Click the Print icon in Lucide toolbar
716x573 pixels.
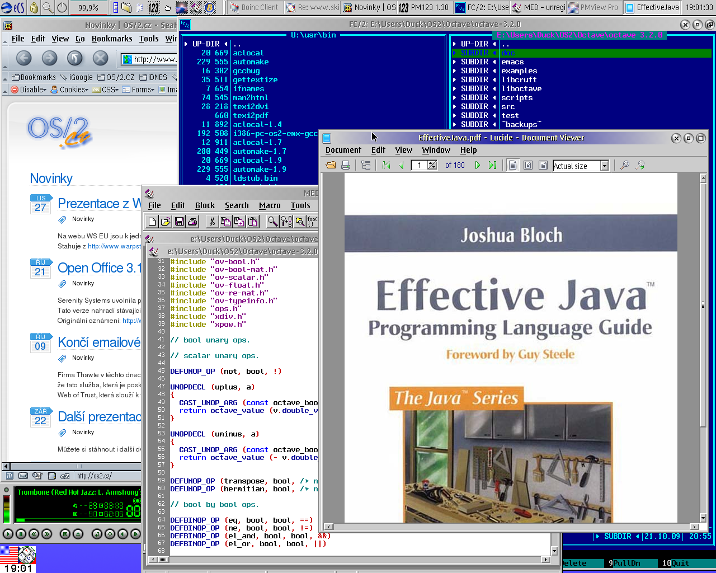tap(346, 165)
